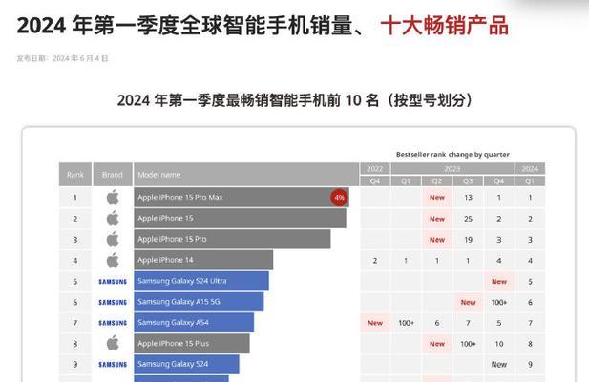Click '100+' cell in Galaxy A15 5G row
This screenshot has height=382, width=589.
click(499, 302)
